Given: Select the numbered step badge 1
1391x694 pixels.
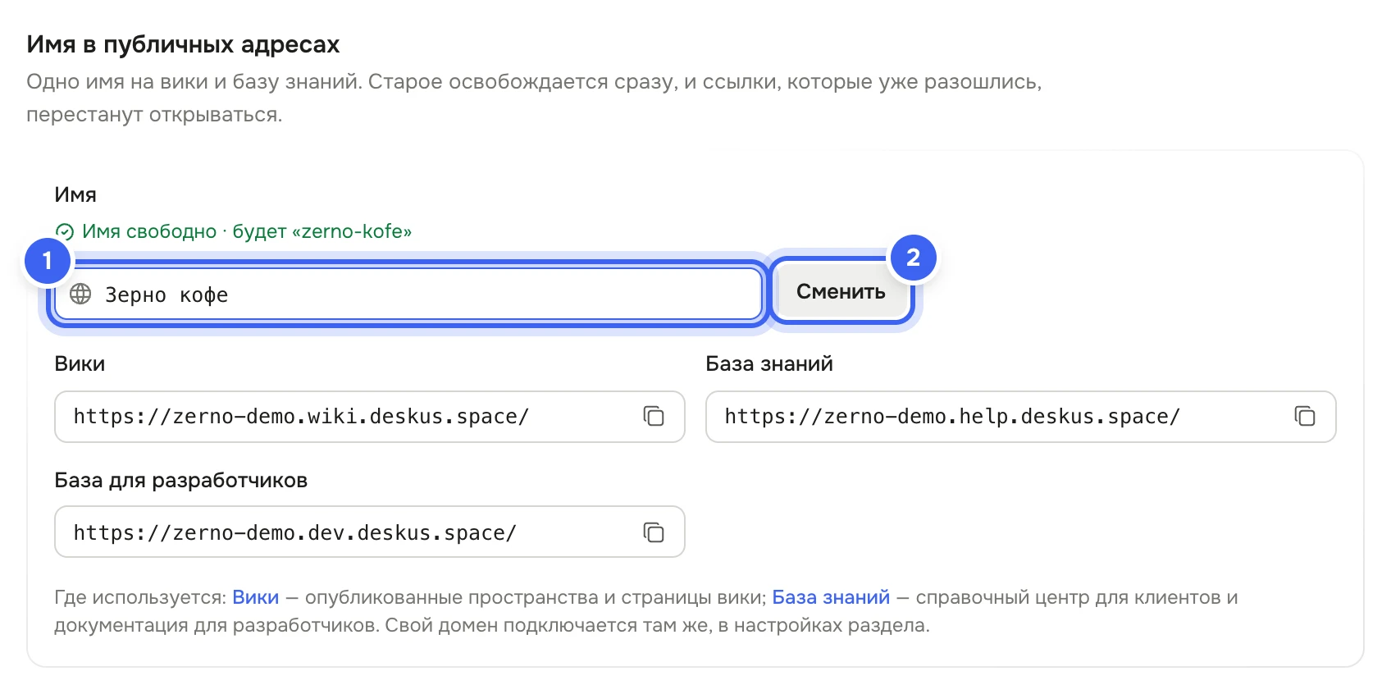Looking at the screenshot, I should (x=48, y=261).
